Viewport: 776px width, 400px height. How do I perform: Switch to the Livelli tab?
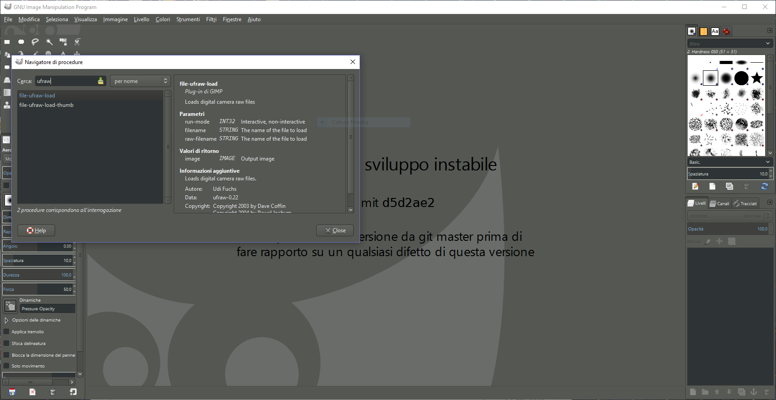(697, 203)
